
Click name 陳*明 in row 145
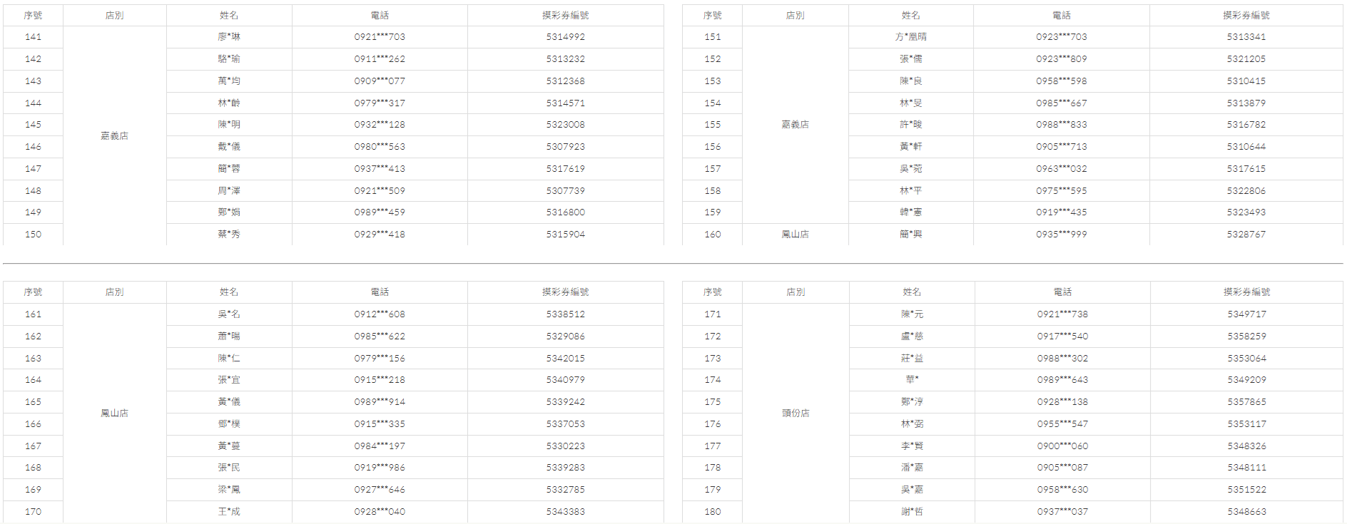(229, 125)
